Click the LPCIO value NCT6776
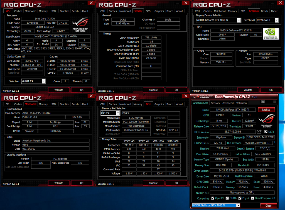 pyautogui.click(x=56, y=131)
